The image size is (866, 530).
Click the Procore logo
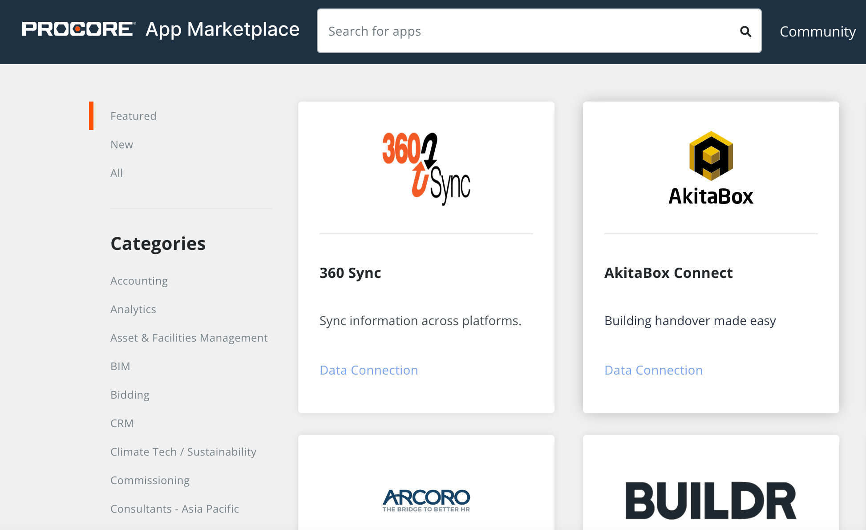[79, 29]
